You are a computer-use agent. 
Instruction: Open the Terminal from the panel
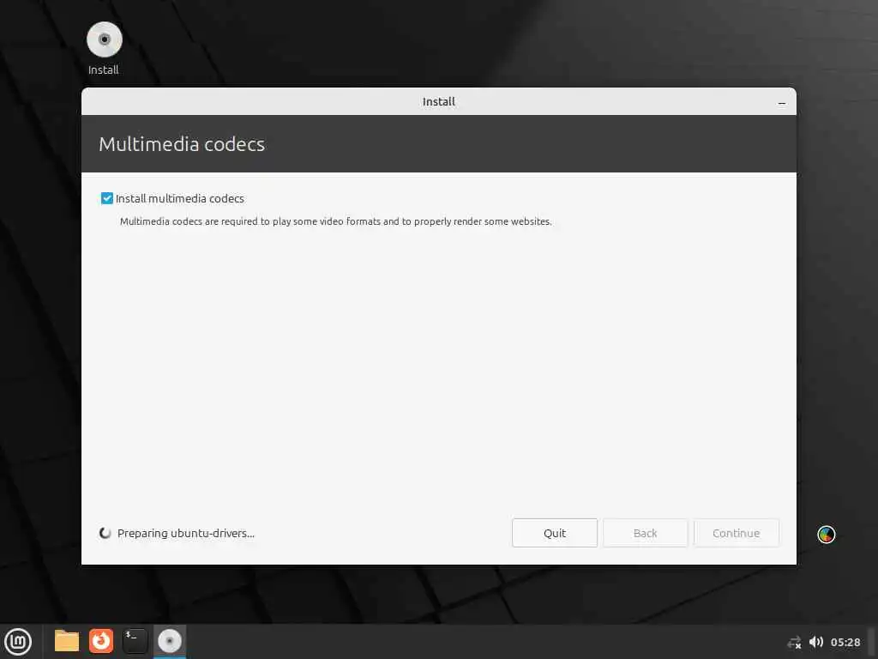(135, 641)
